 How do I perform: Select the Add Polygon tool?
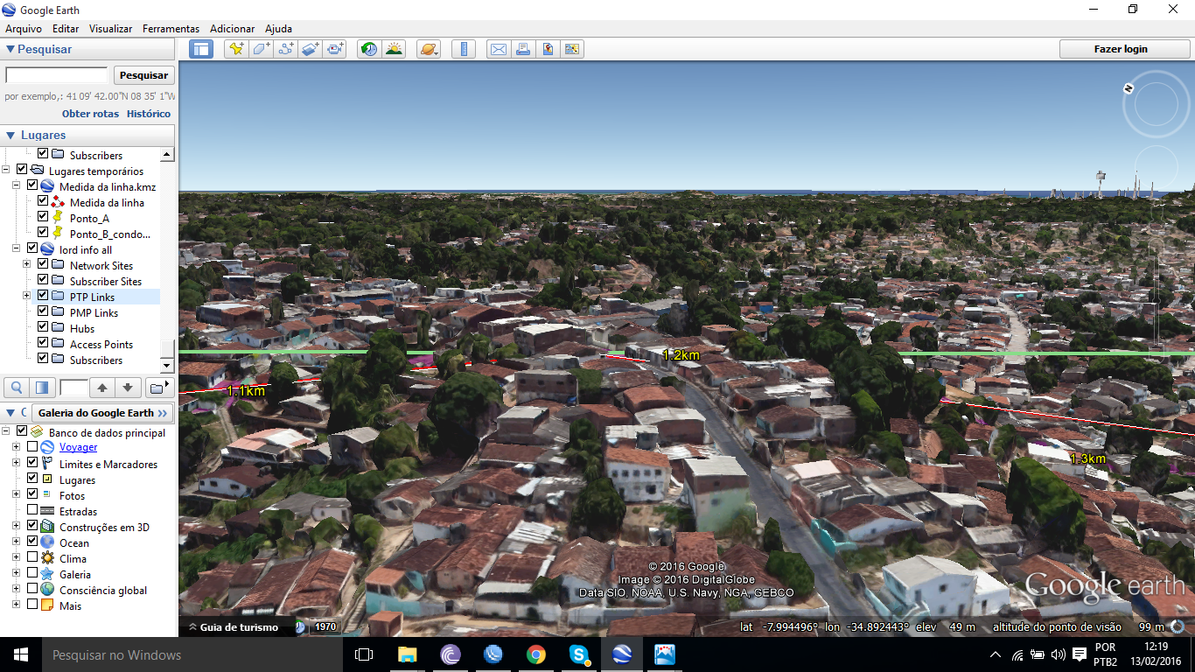261,49
